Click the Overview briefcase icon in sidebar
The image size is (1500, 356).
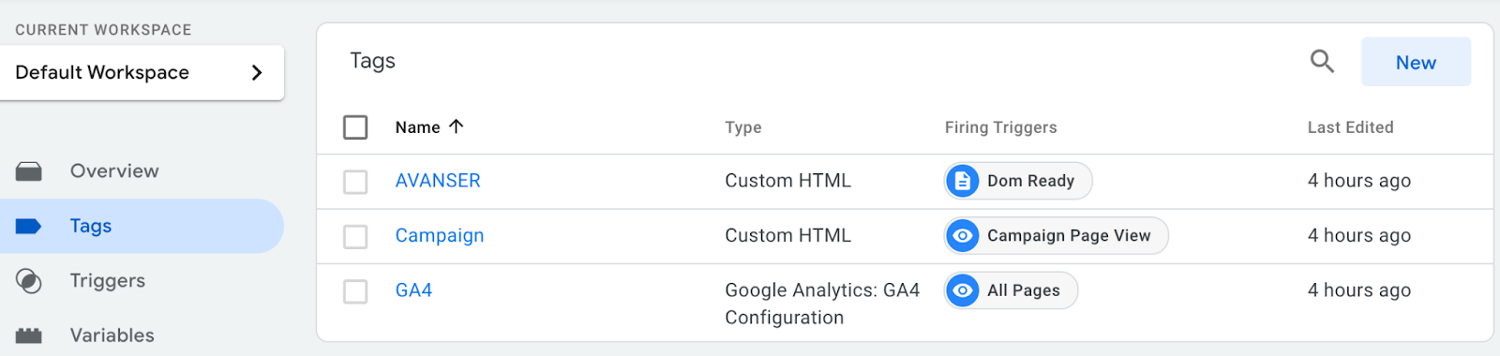point(29,171)
